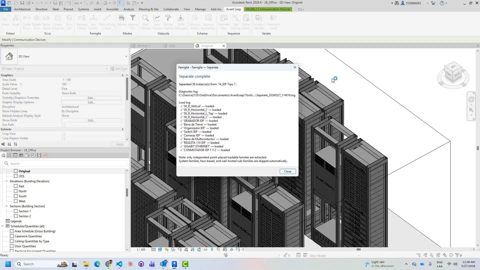The width and height of the screenshot is (480, 270).
Task: Open the Architecture ribbon tab
Action: (x=22, y=9)
